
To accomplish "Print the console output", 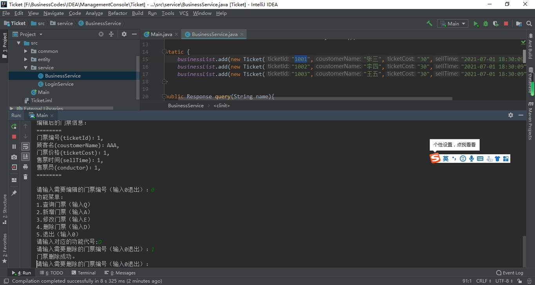I will 25,167.
